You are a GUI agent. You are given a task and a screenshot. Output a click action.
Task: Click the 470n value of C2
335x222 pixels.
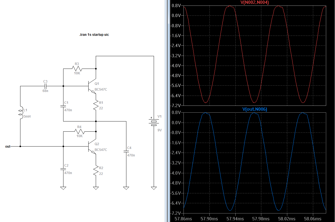[68, 173]
